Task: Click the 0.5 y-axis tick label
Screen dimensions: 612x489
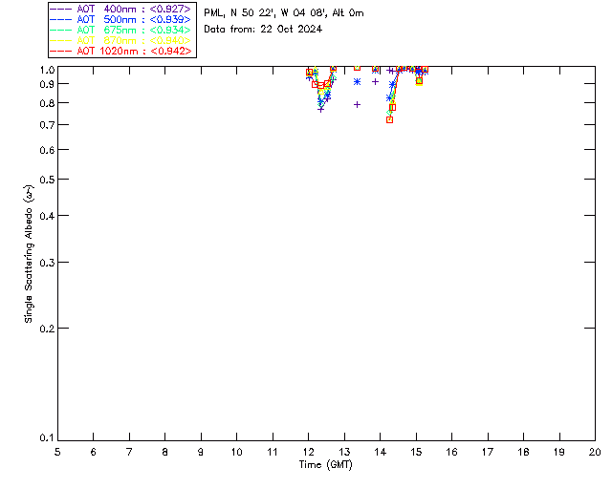Action: click(x=46, y=180)
